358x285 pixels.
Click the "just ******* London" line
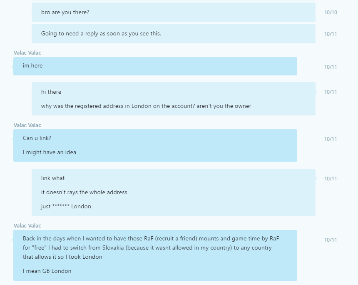[66, 207]
